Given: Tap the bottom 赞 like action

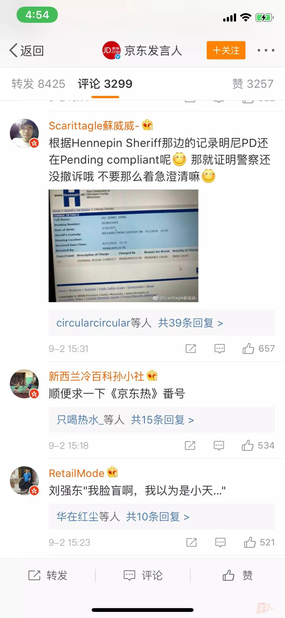Looking at the screenshot, I should 237,575.
